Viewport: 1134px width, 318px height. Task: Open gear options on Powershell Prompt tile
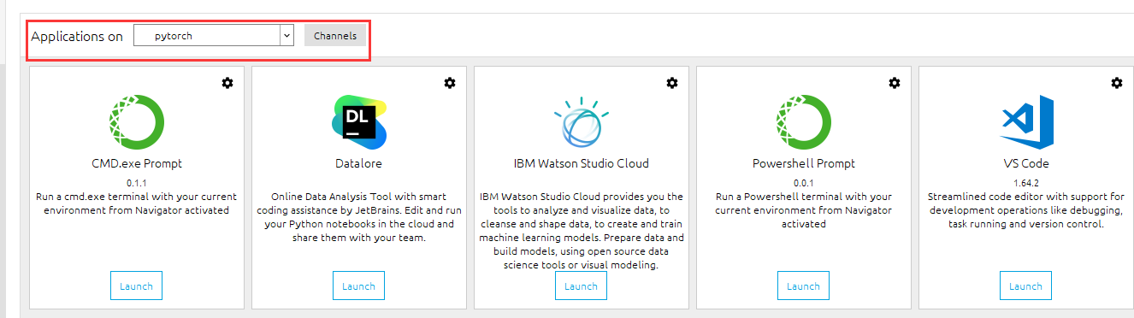[x=895, y=83]
